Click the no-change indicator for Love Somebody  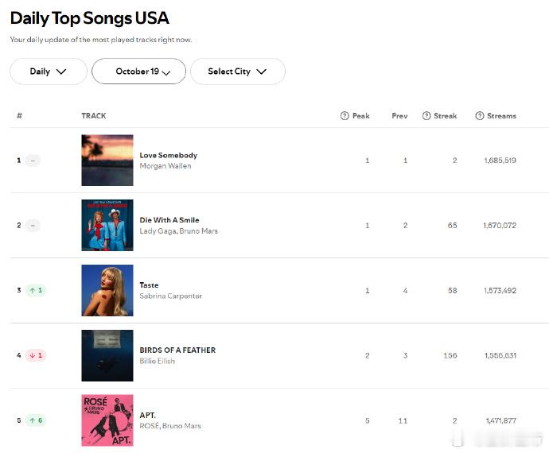pos(33,161)
